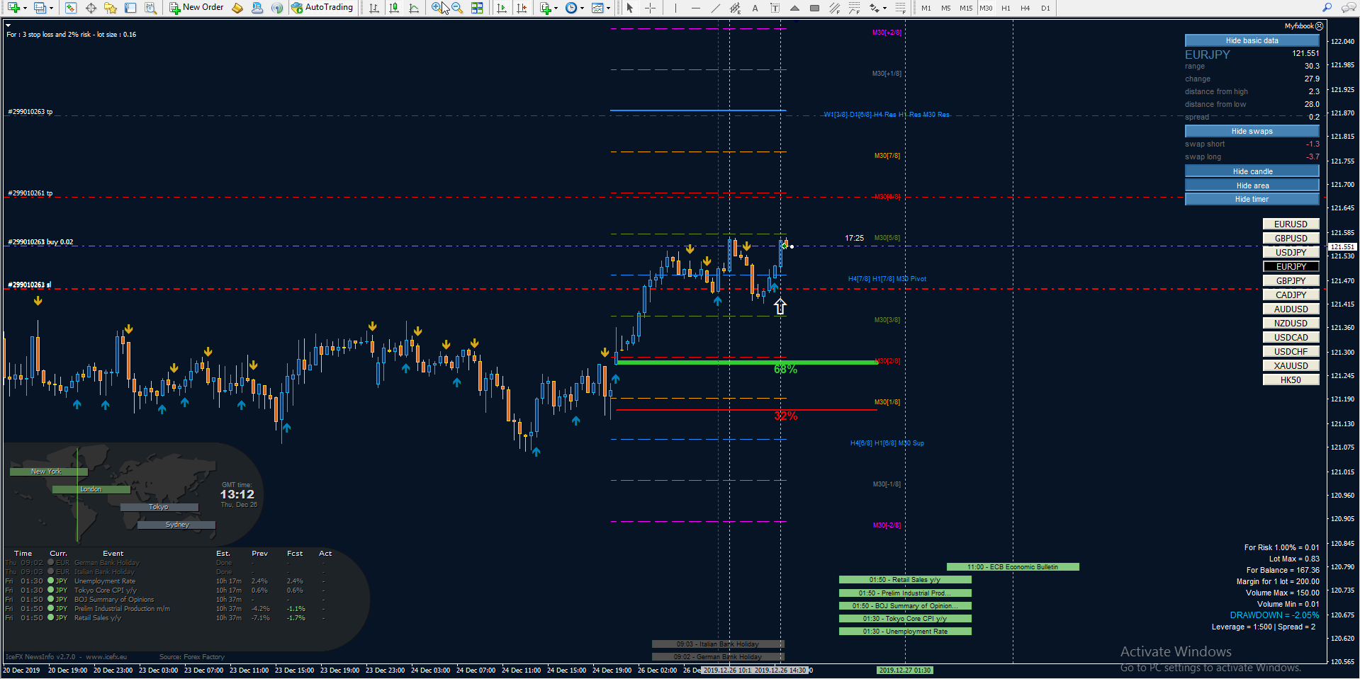The width and height of the screenshot is (1360, 679).
Task: Insert a text label
Action: 775,8
